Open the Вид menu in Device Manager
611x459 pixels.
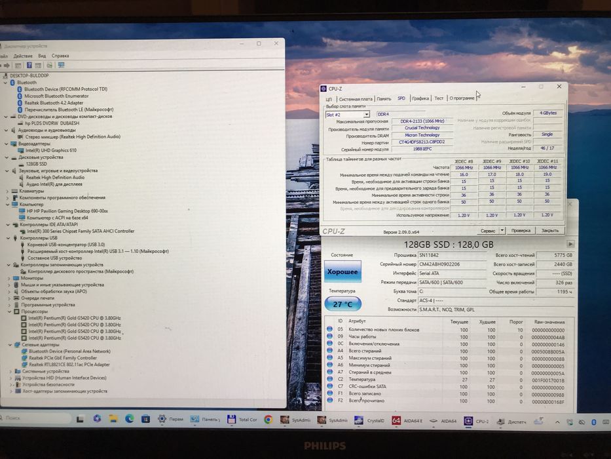tap(42, 56)
